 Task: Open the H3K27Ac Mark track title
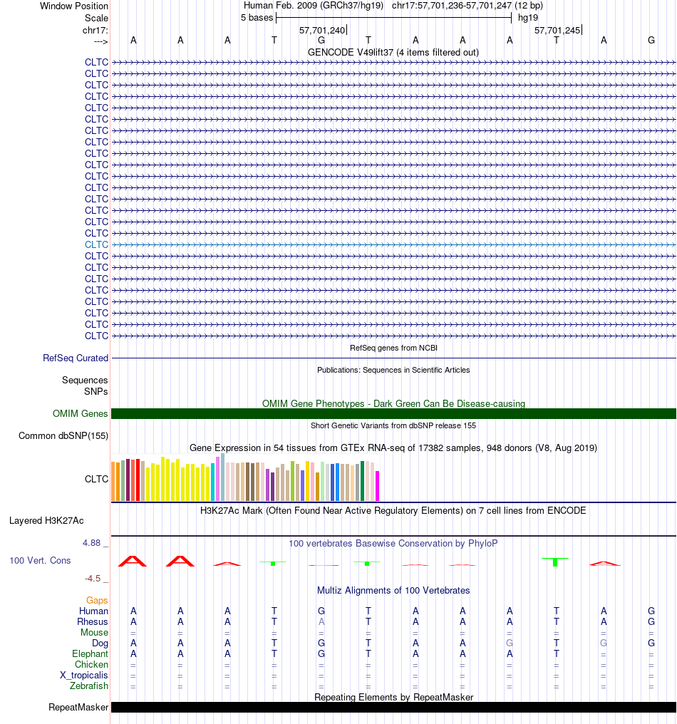pos(393,511)
